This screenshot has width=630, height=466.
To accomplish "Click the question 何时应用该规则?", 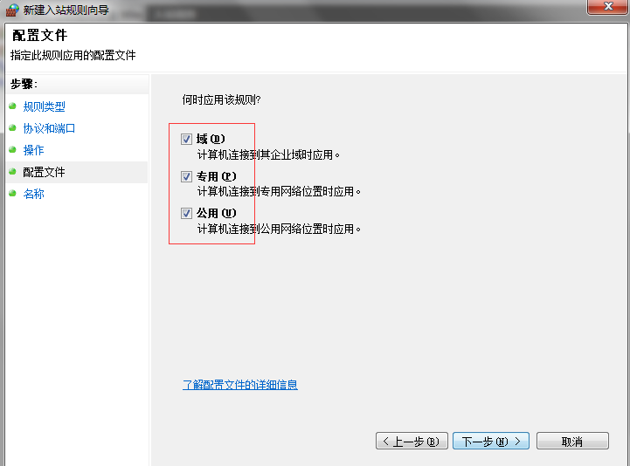I will click(221, 99).
